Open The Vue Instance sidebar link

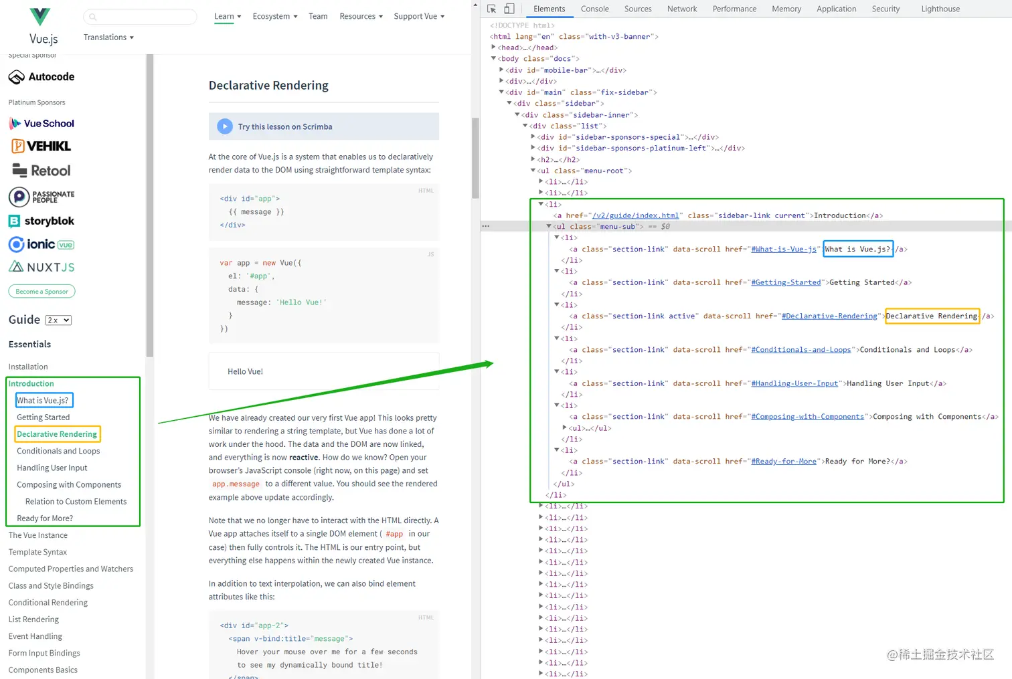tap(38, 535)
